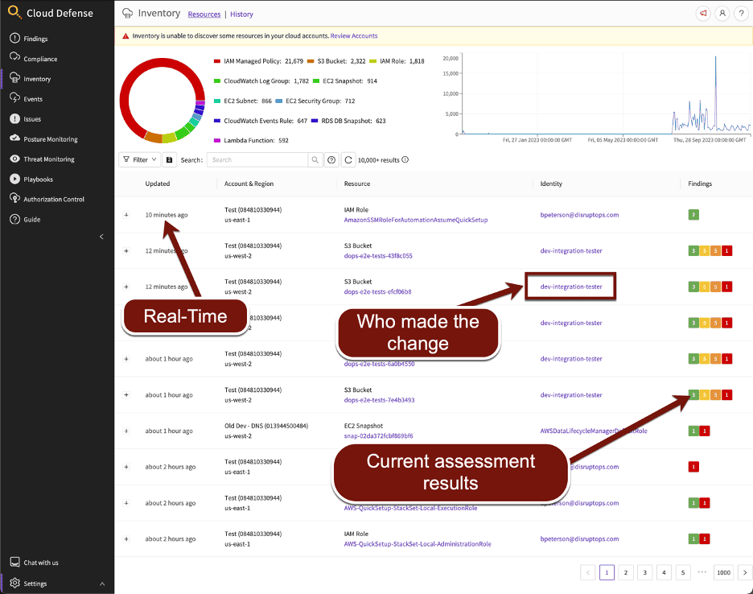Switch to the History tab

click(x=241, y=14)
